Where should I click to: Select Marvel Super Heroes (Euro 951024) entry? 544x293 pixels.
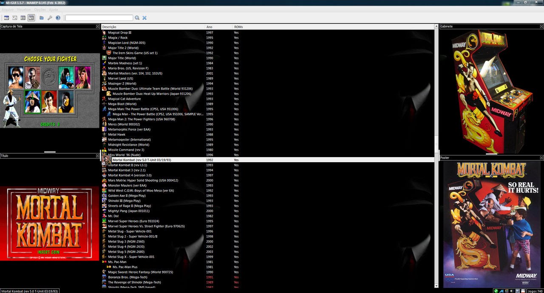click(x=268, y=221)
